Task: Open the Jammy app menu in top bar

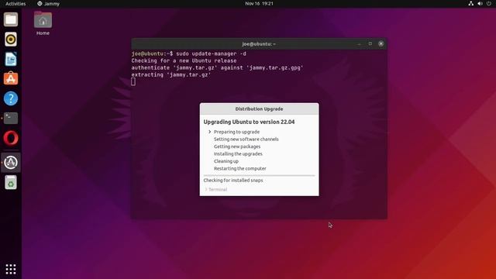Action: pyautogui.click(x=48, y=3)
